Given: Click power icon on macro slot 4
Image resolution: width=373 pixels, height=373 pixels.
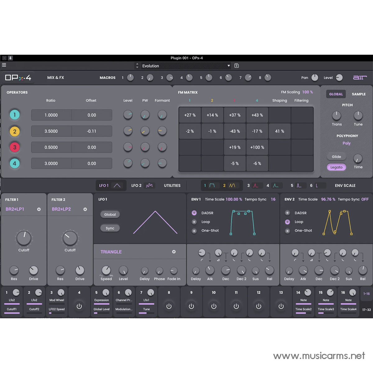Looking at the screenshot, I should point(79,306).
